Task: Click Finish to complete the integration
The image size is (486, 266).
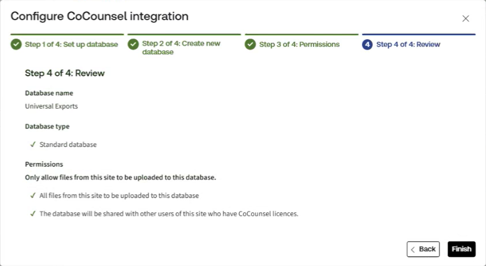Action: click(x=461, y=249)
